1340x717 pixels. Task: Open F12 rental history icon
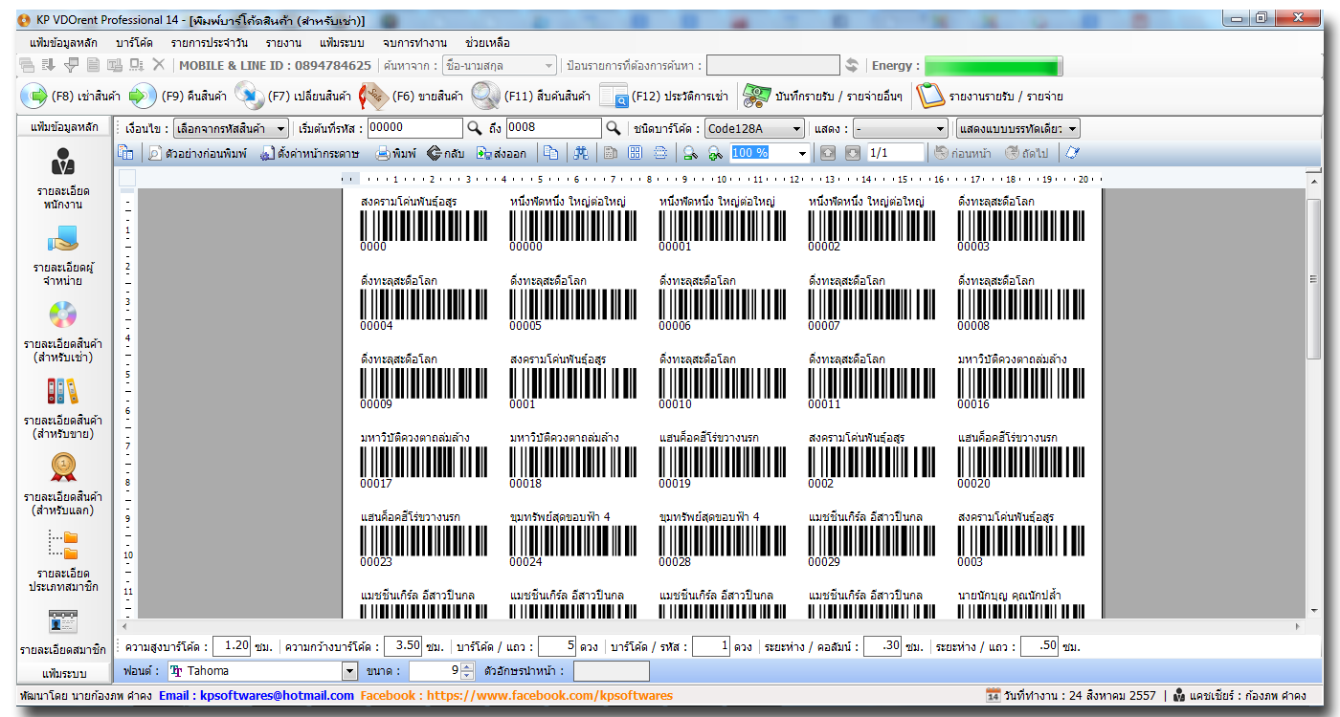click(x=613, y=96)
